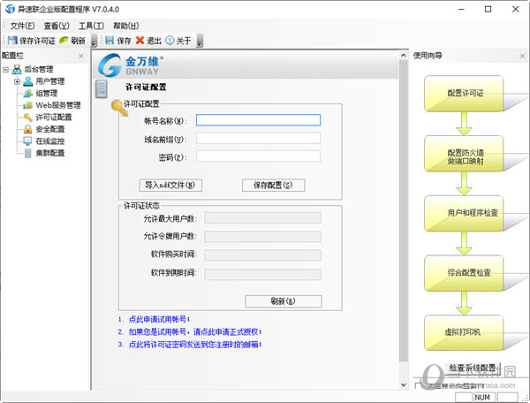
Task: Click the scroll up arrow of center panel
Action: (404, 55)
